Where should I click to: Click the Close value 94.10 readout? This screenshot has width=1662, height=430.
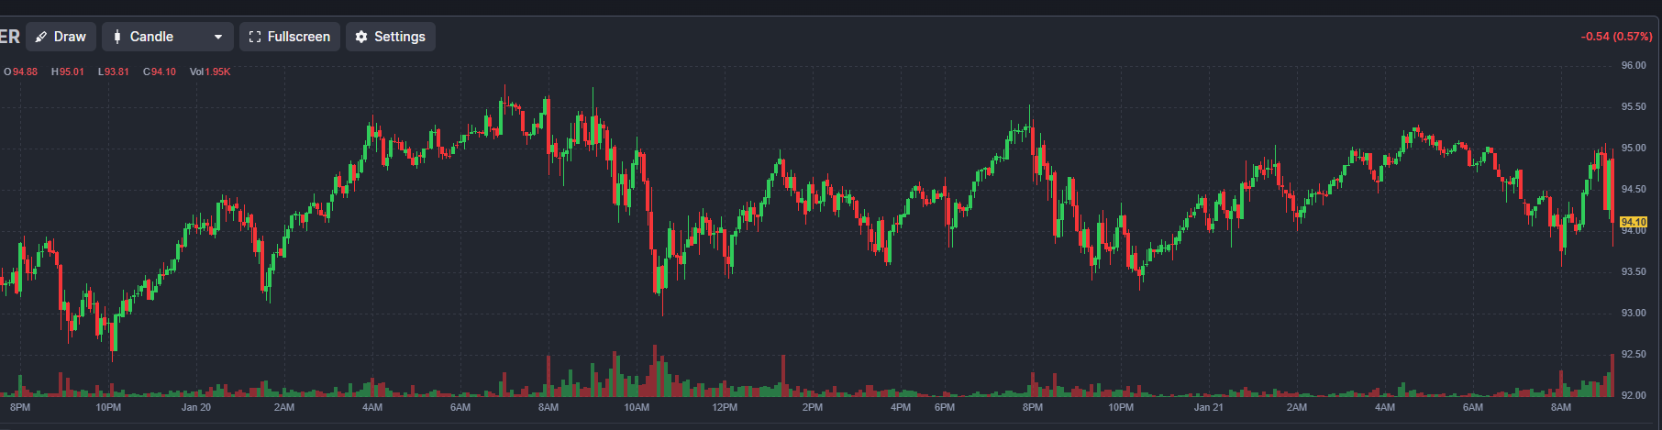(x=163, y=72)
